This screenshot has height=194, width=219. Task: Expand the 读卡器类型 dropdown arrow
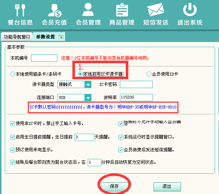pos(88,84)
